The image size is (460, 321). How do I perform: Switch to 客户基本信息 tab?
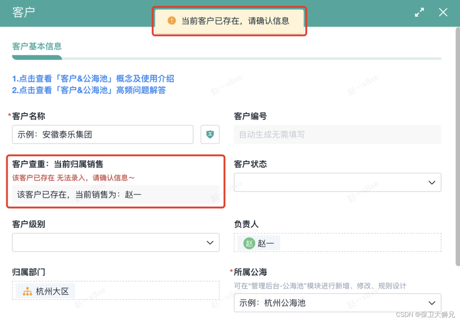pyautogui.click(x=37, y=46)
